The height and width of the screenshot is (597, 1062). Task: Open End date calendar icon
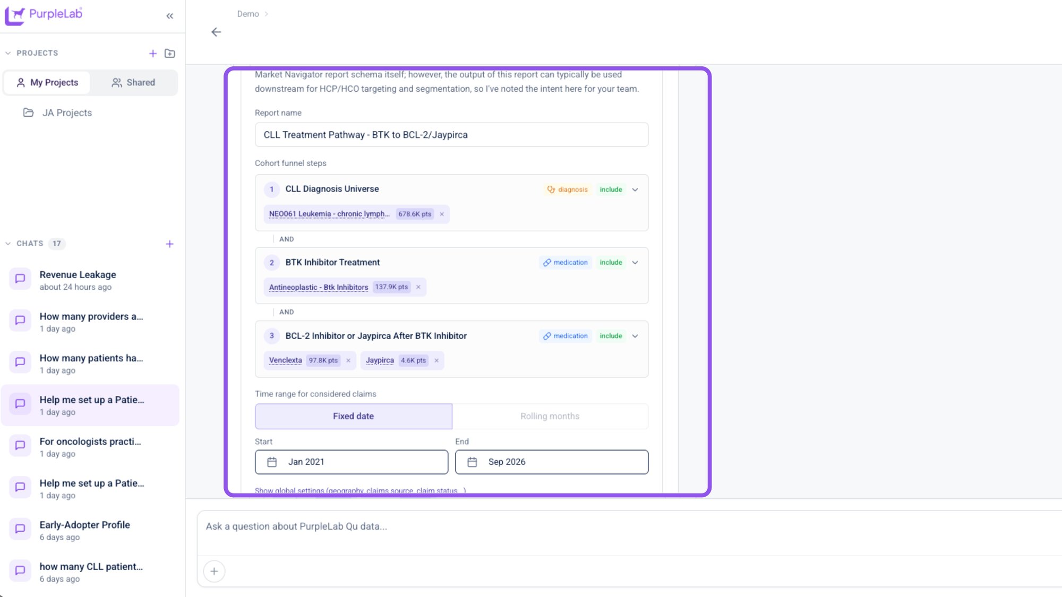472,462
